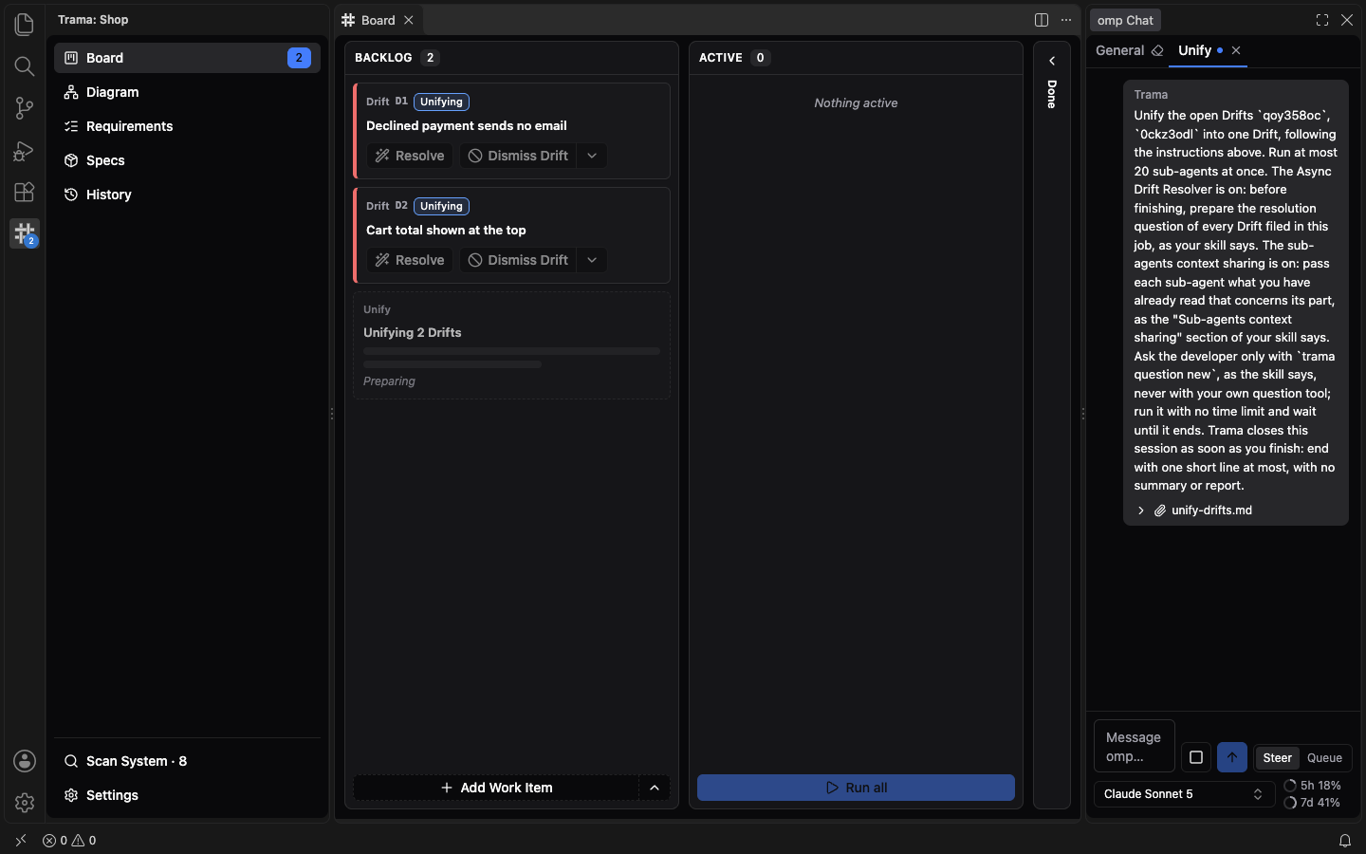This screenshot has height=854, width=1366.
Task: Open the Source Control icon
Action: pyautogui.click(x=25, y=108)
